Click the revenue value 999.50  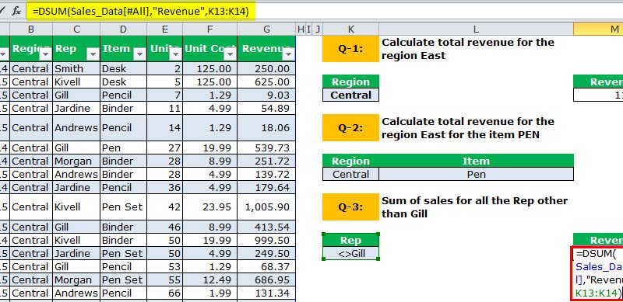pos(266,240)
